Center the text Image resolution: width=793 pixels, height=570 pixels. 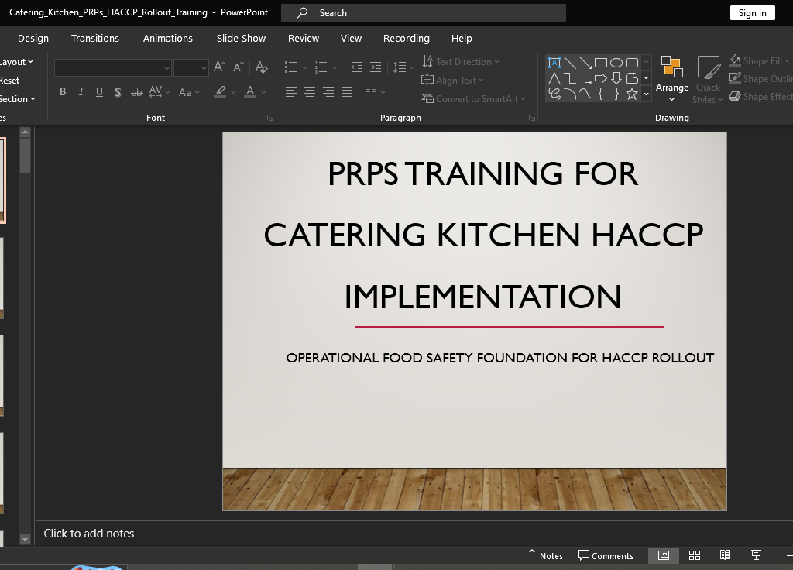[310, 92]
